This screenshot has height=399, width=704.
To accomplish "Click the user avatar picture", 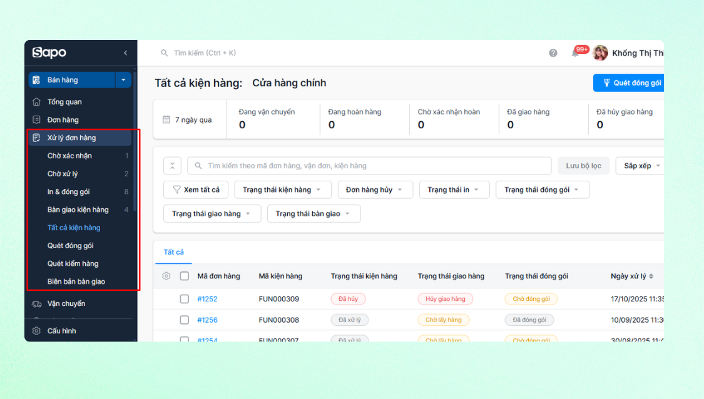I will pos(600,53).
